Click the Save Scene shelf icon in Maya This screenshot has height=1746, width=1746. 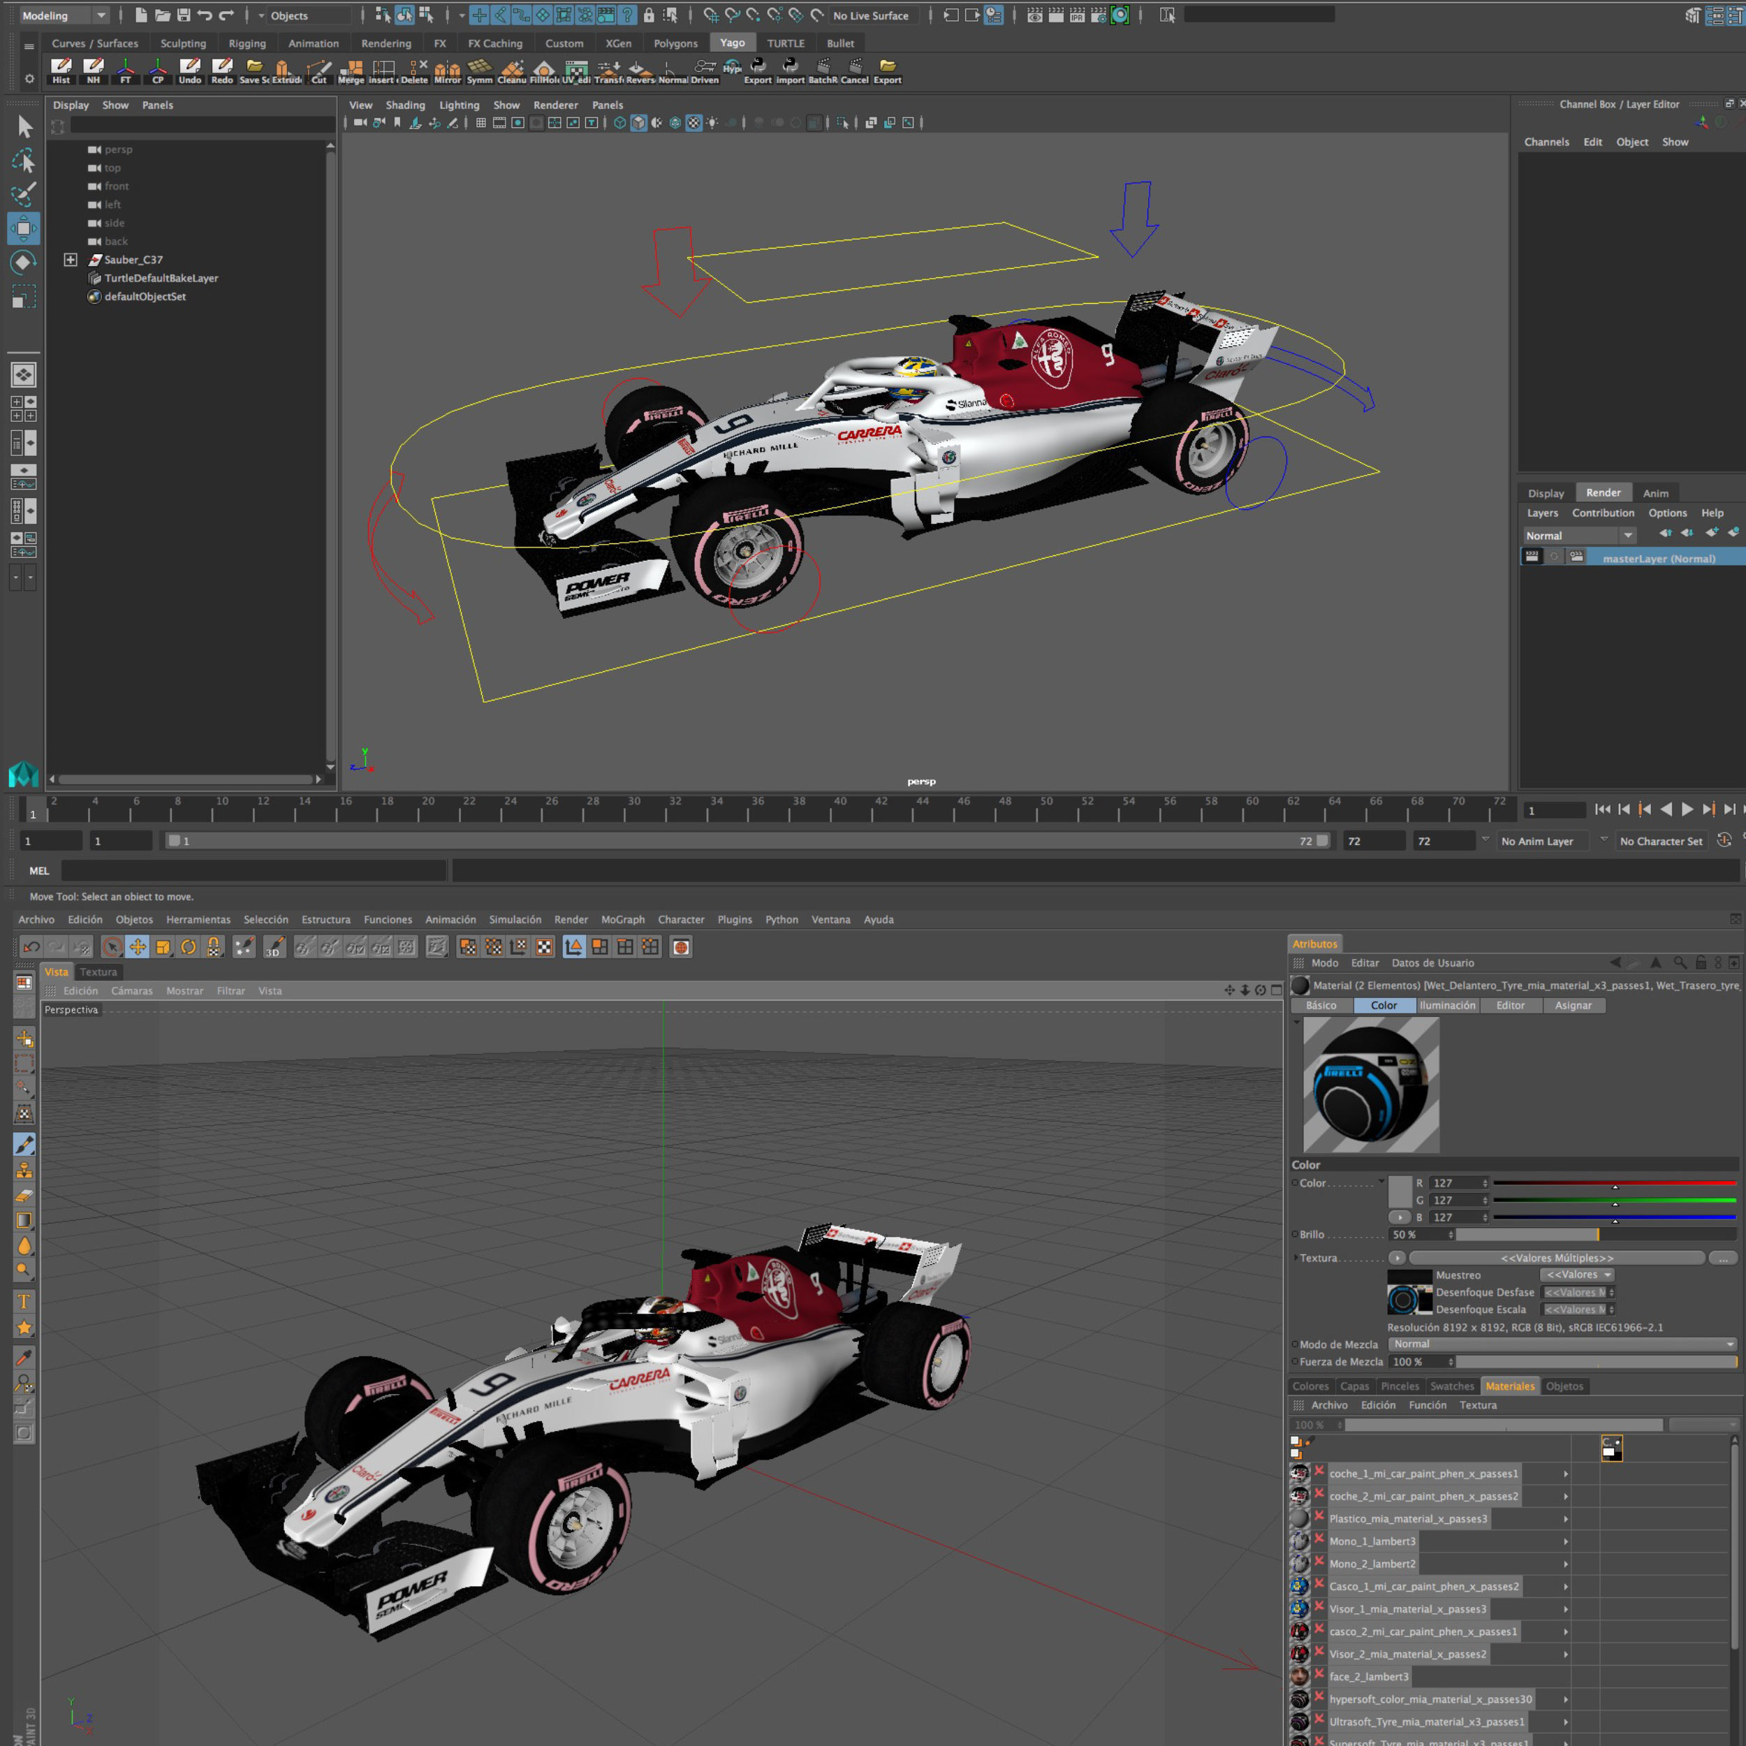(x=254, y=71)
